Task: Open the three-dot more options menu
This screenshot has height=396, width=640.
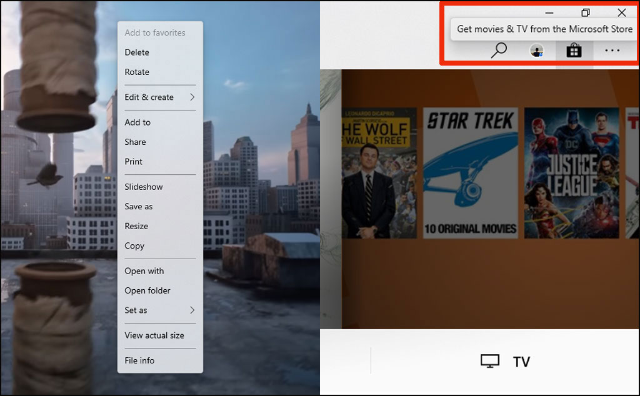Action: click(x=612, y=51)
